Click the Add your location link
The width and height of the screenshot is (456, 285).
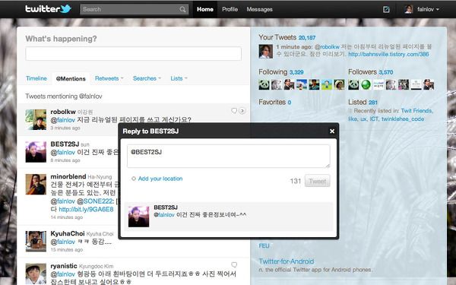[160, 179]
